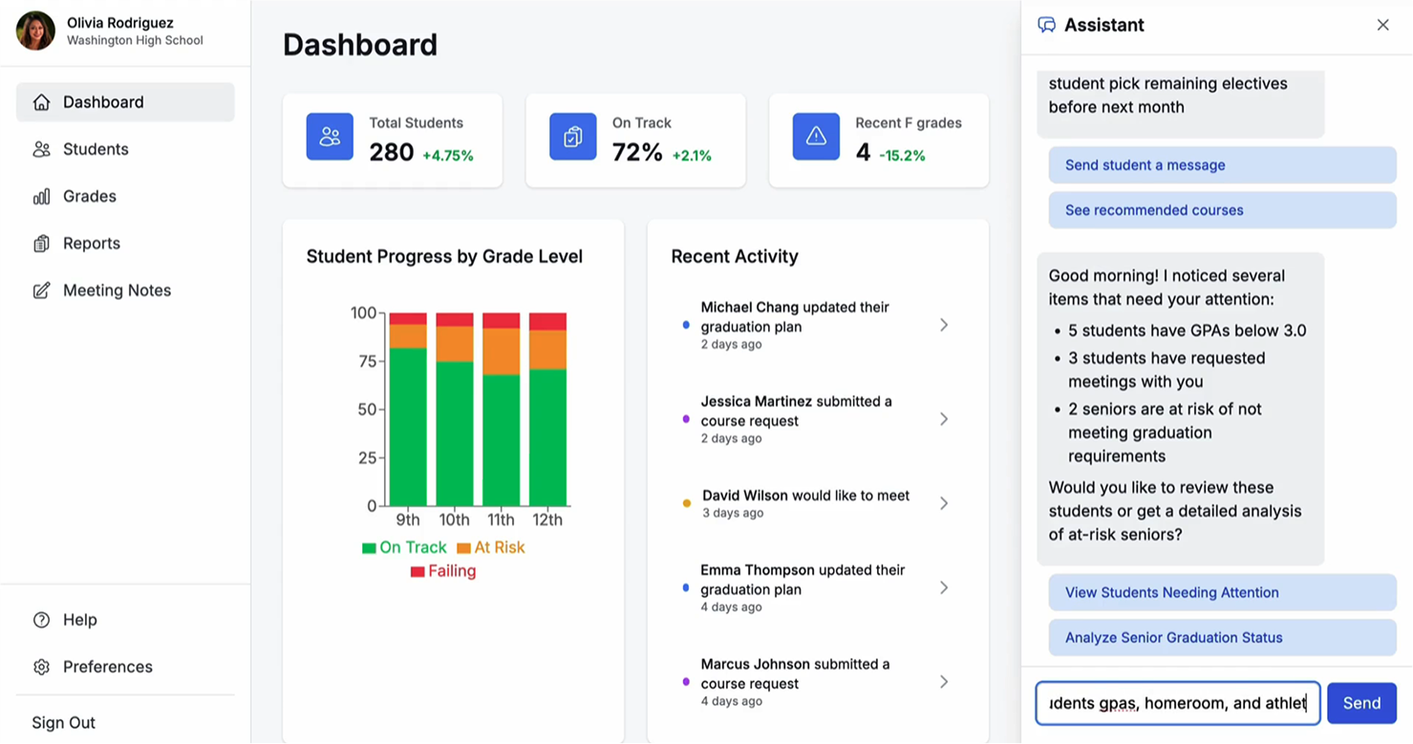Focus the Assistant message input field
The width and height of the screenshot is (1413, 744).
1177,703
